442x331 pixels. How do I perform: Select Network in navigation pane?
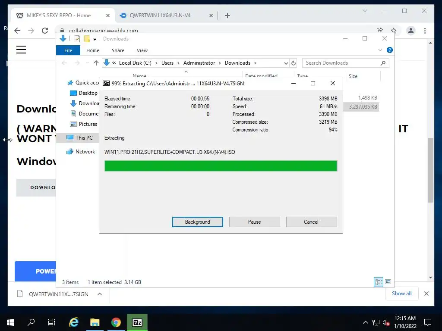pos(81,151)
